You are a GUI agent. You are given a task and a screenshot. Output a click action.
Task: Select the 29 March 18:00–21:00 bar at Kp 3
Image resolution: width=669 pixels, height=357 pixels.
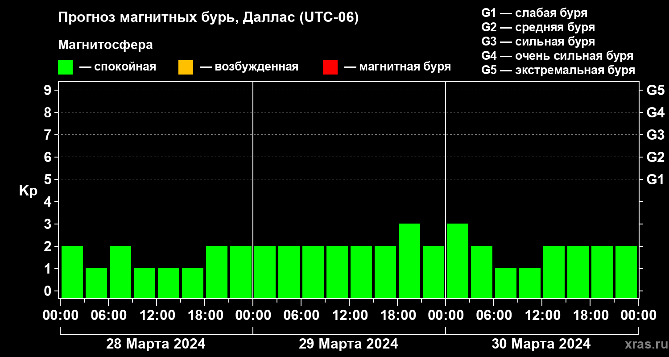[409, 261]
